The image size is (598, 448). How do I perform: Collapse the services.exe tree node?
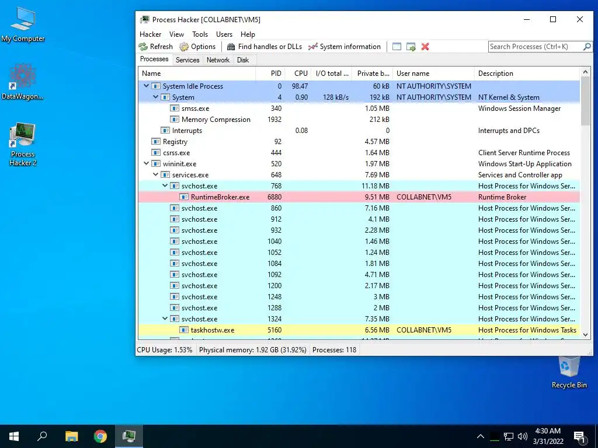pos(155,175)
